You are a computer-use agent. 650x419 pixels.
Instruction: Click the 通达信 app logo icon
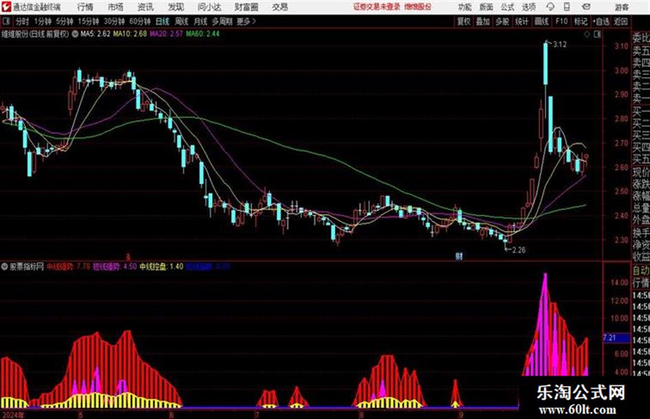(6, 7)
